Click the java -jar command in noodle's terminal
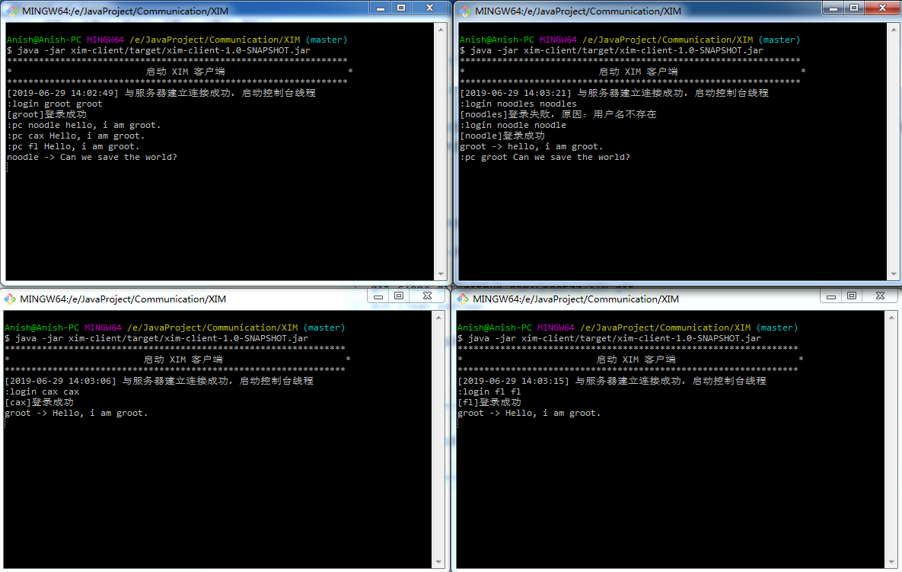 pos(611,50)
